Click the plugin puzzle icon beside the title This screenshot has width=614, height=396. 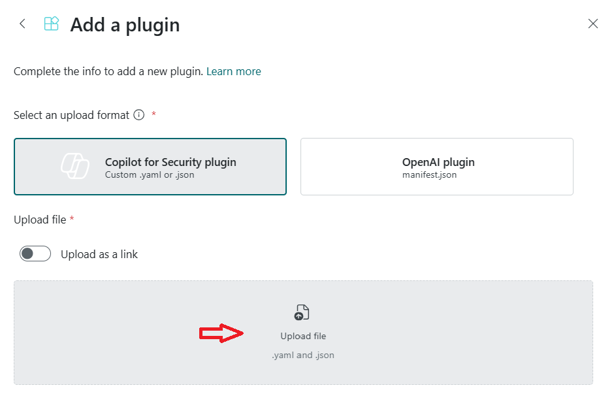coord(52,24)
